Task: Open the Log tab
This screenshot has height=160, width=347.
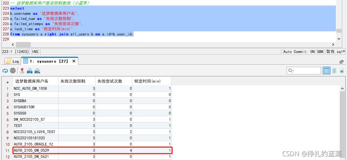Action: (x=13, y=61)
